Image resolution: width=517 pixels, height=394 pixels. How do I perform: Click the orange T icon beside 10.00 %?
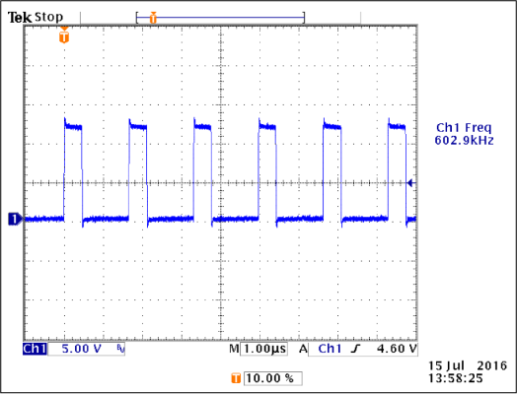(236, 378)
